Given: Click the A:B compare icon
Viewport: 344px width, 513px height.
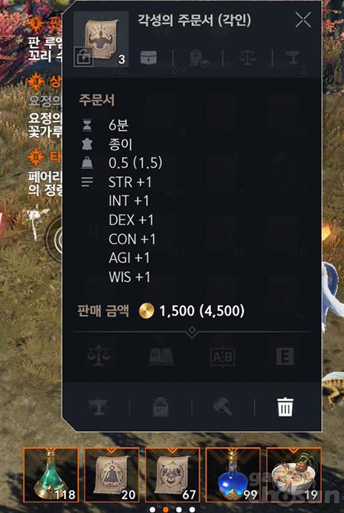Looking at the screenshot, I should pyautogui.click(x=222, y=356).
